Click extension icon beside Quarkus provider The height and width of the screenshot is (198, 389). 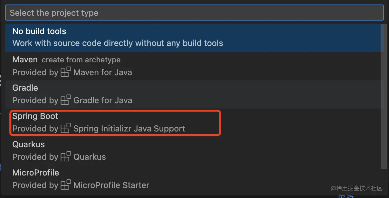point(66,157)
